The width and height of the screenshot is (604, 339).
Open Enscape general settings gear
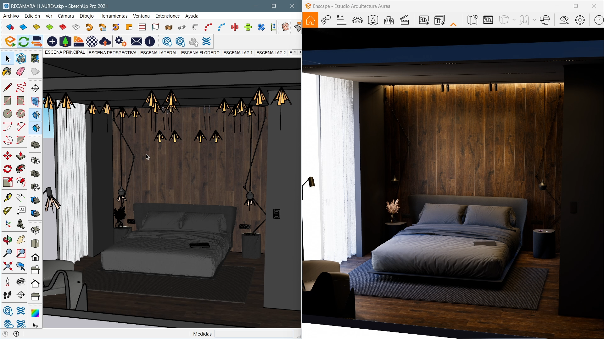pyautogui.click(x=580, y=20)
